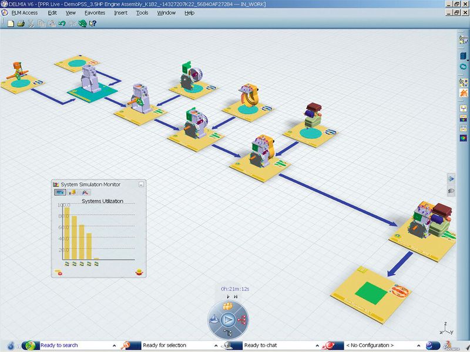Viewport: 470px width, 352px height.
Task: Expand the blue book icon's dropdown arrow
Action: [x=468, y=60]
